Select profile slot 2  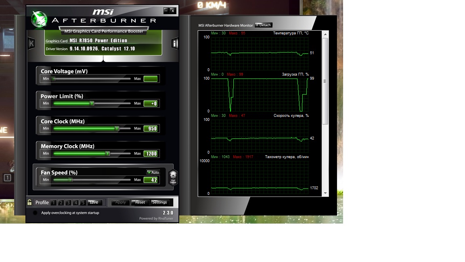(x=61, y=203)
